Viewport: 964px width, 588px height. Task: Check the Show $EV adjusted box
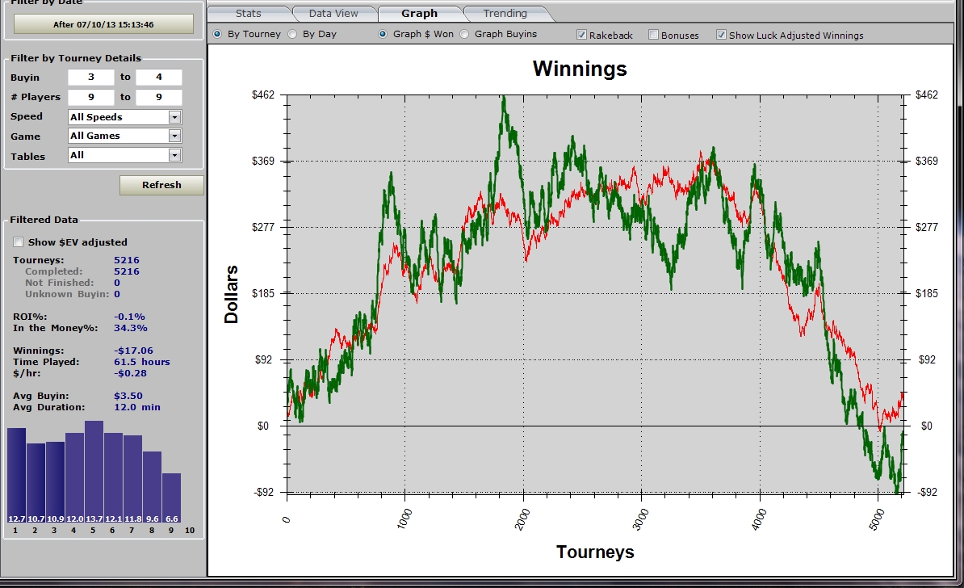(19, 242)
